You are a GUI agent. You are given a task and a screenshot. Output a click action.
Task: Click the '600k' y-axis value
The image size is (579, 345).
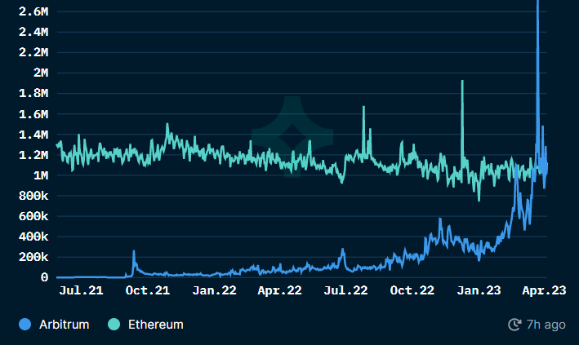[x=33, y=216]
